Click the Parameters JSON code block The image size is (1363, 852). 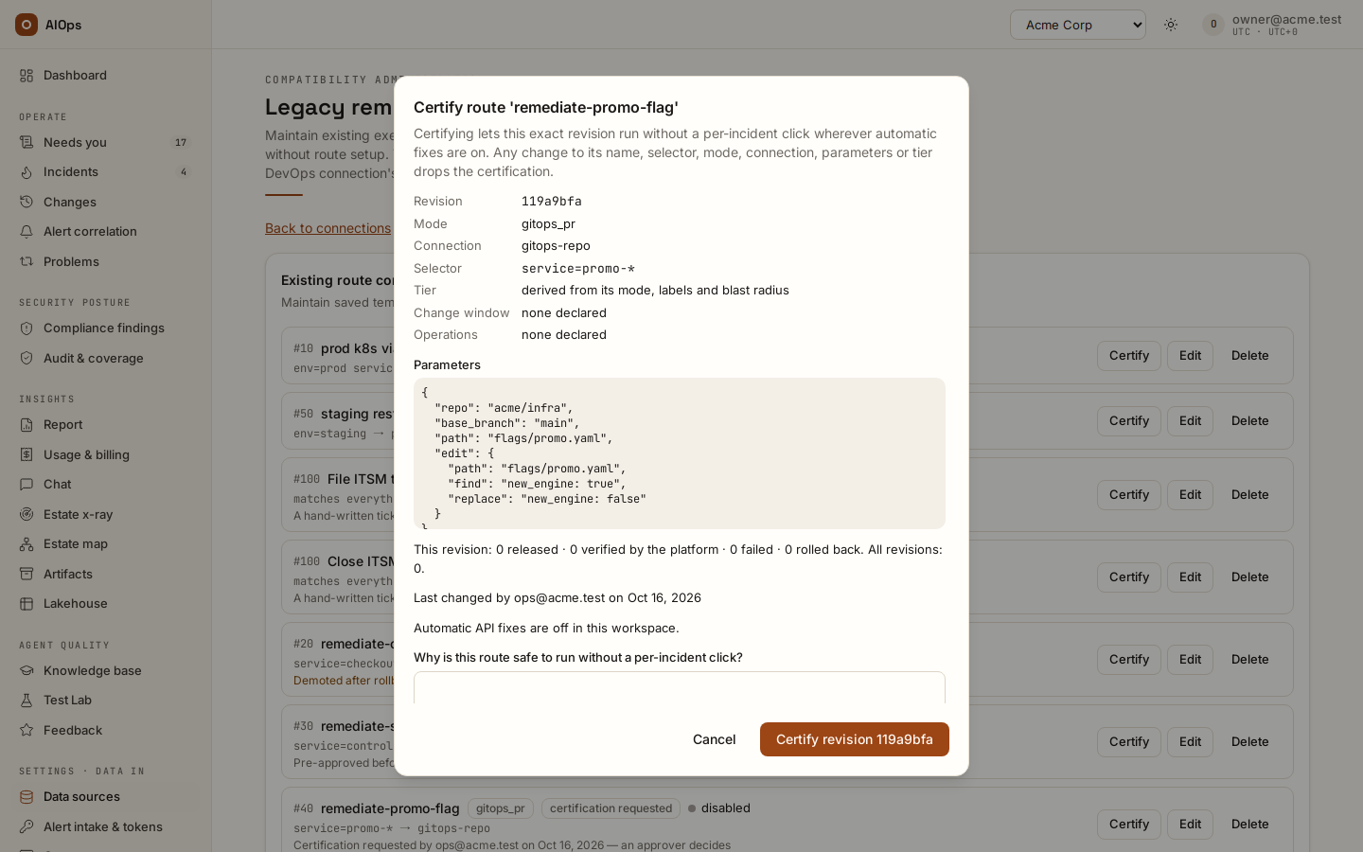[x=680, y=453]
